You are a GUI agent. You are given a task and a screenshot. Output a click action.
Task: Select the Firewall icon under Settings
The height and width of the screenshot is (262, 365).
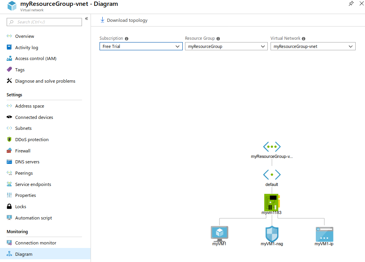[9, 150]
